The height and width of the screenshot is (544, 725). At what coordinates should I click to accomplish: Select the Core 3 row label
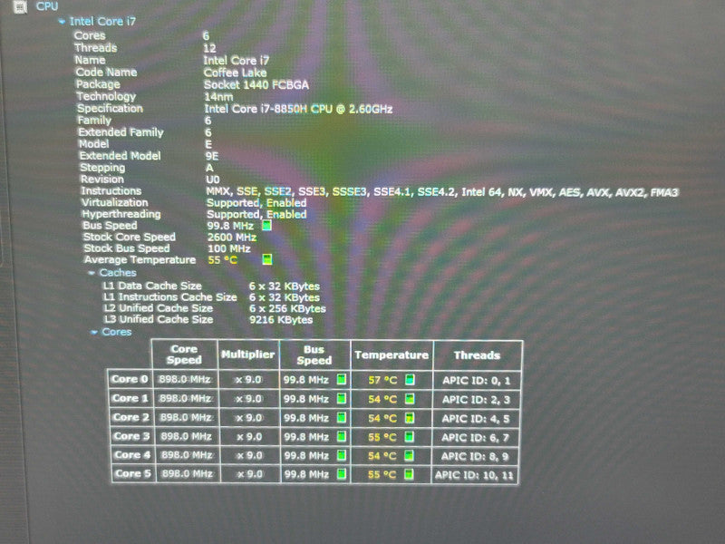pyautogui.click(x=131, y=436)
